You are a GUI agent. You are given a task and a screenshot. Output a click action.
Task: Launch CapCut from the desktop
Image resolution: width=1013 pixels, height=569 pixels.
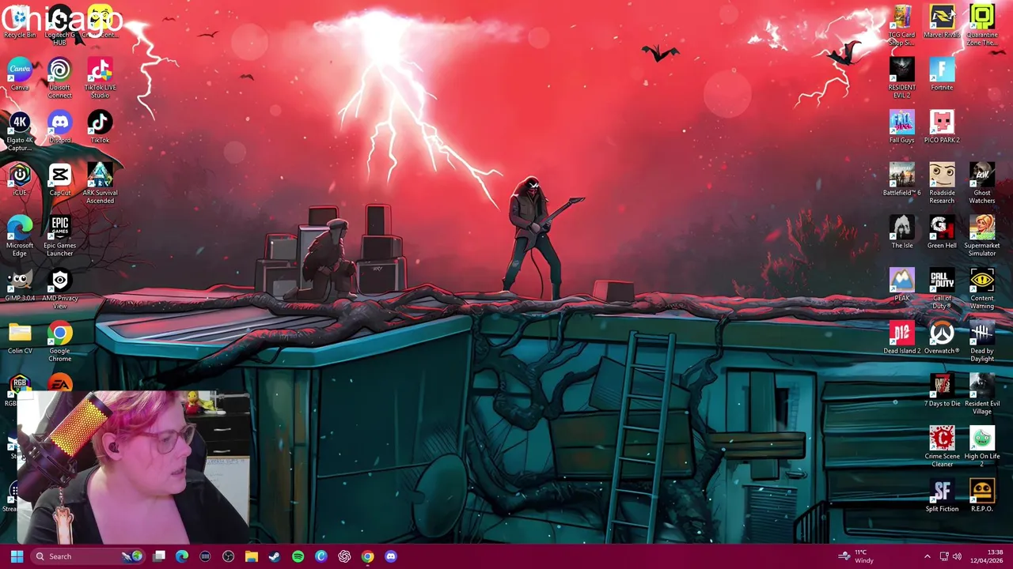pyautogui.click(x=59, y=179)
